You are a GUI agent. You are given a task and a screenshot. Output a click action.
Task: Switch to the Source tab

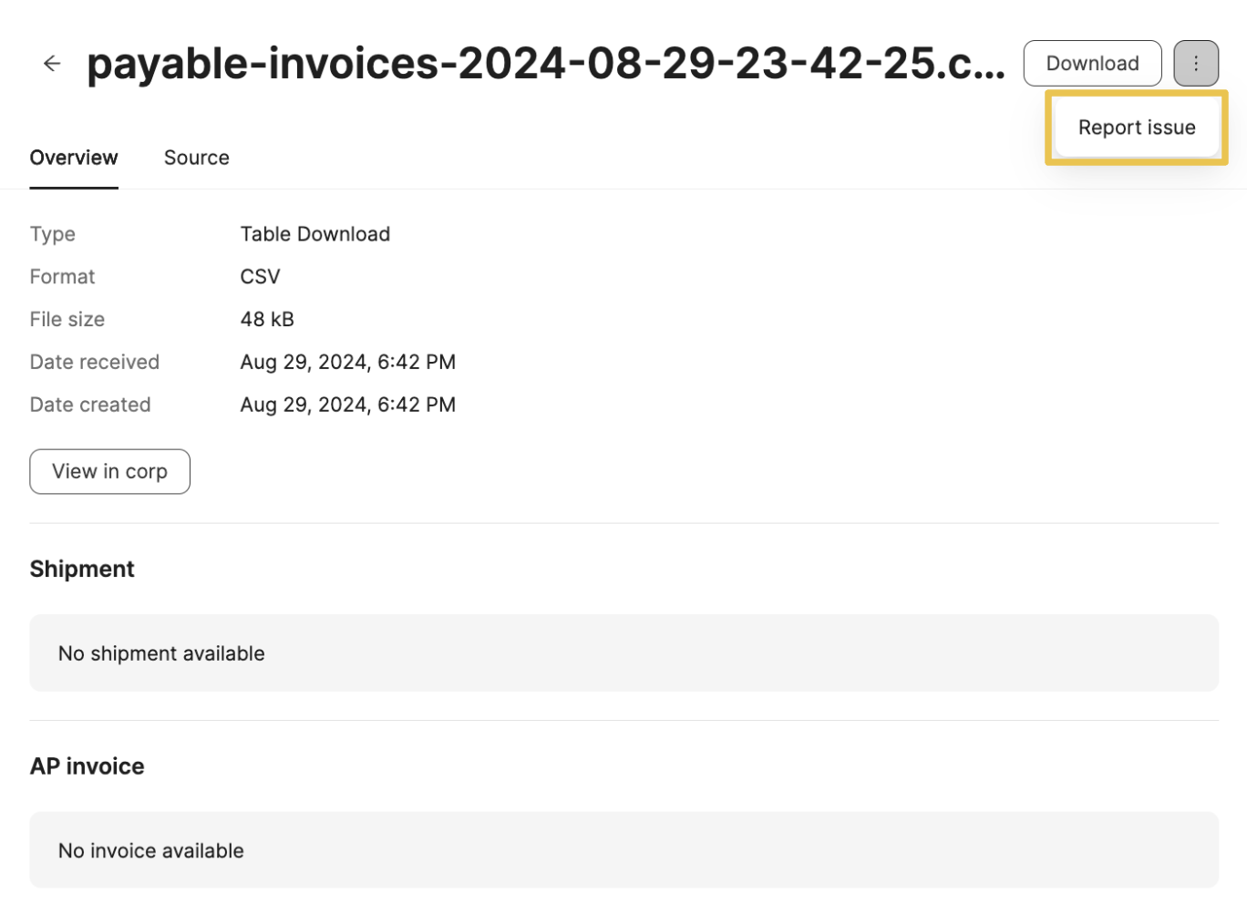click(x=196, y=158)
